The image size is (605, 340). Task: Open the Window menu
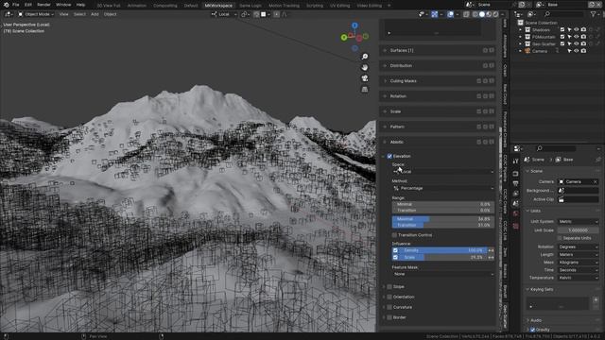pyautogui.click(x=63, y=5)
